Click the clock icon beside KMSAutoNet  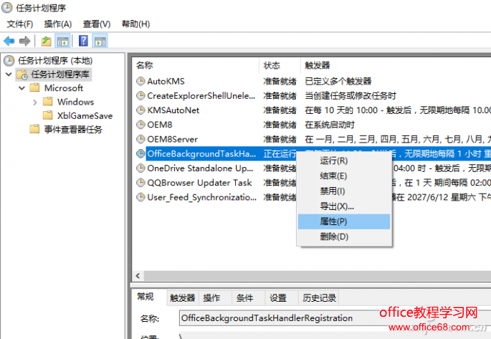pyautogui.click(x=140, y=110)
